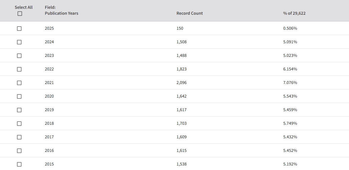Click the 1,823 record count value
Viewport: 349px width, 170px height.
pyautogui.click(x=182, y=69)
